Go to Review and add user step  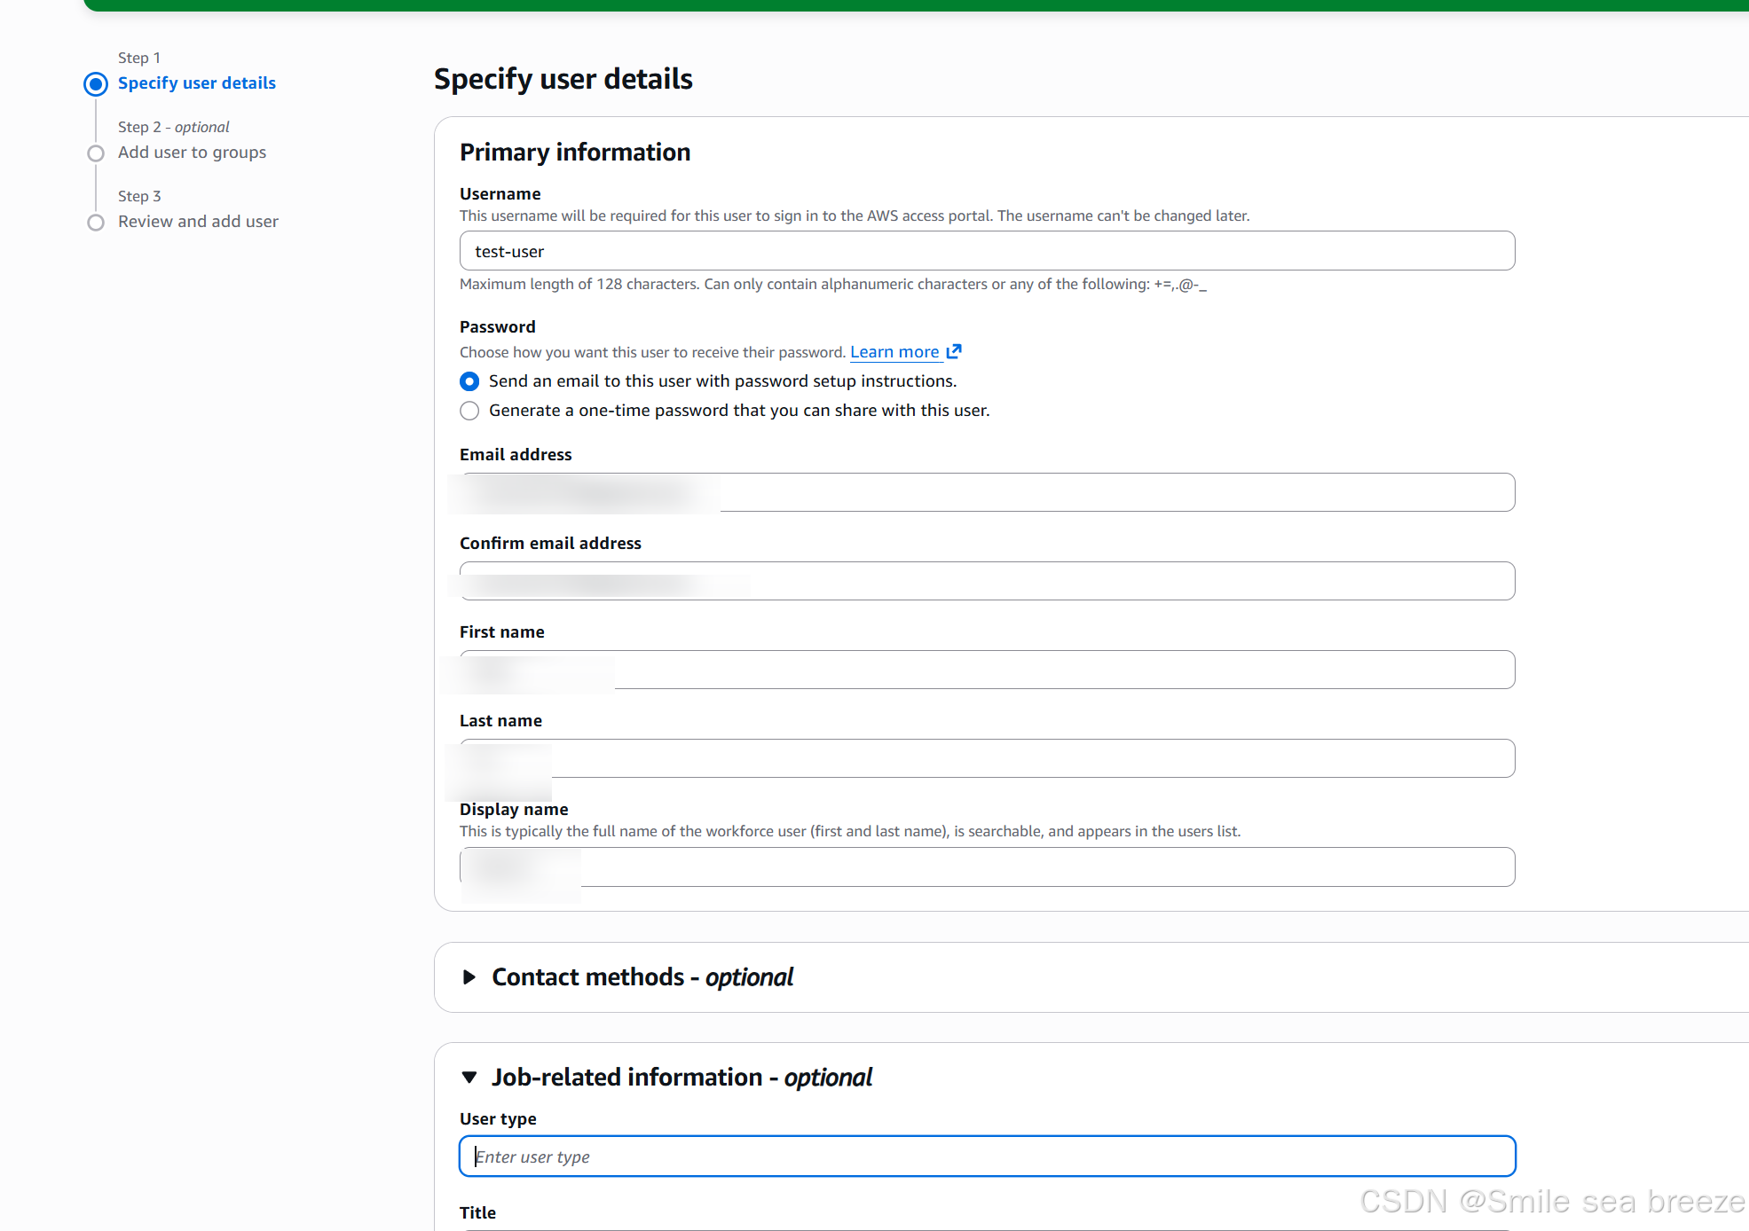tap(198, 222)
